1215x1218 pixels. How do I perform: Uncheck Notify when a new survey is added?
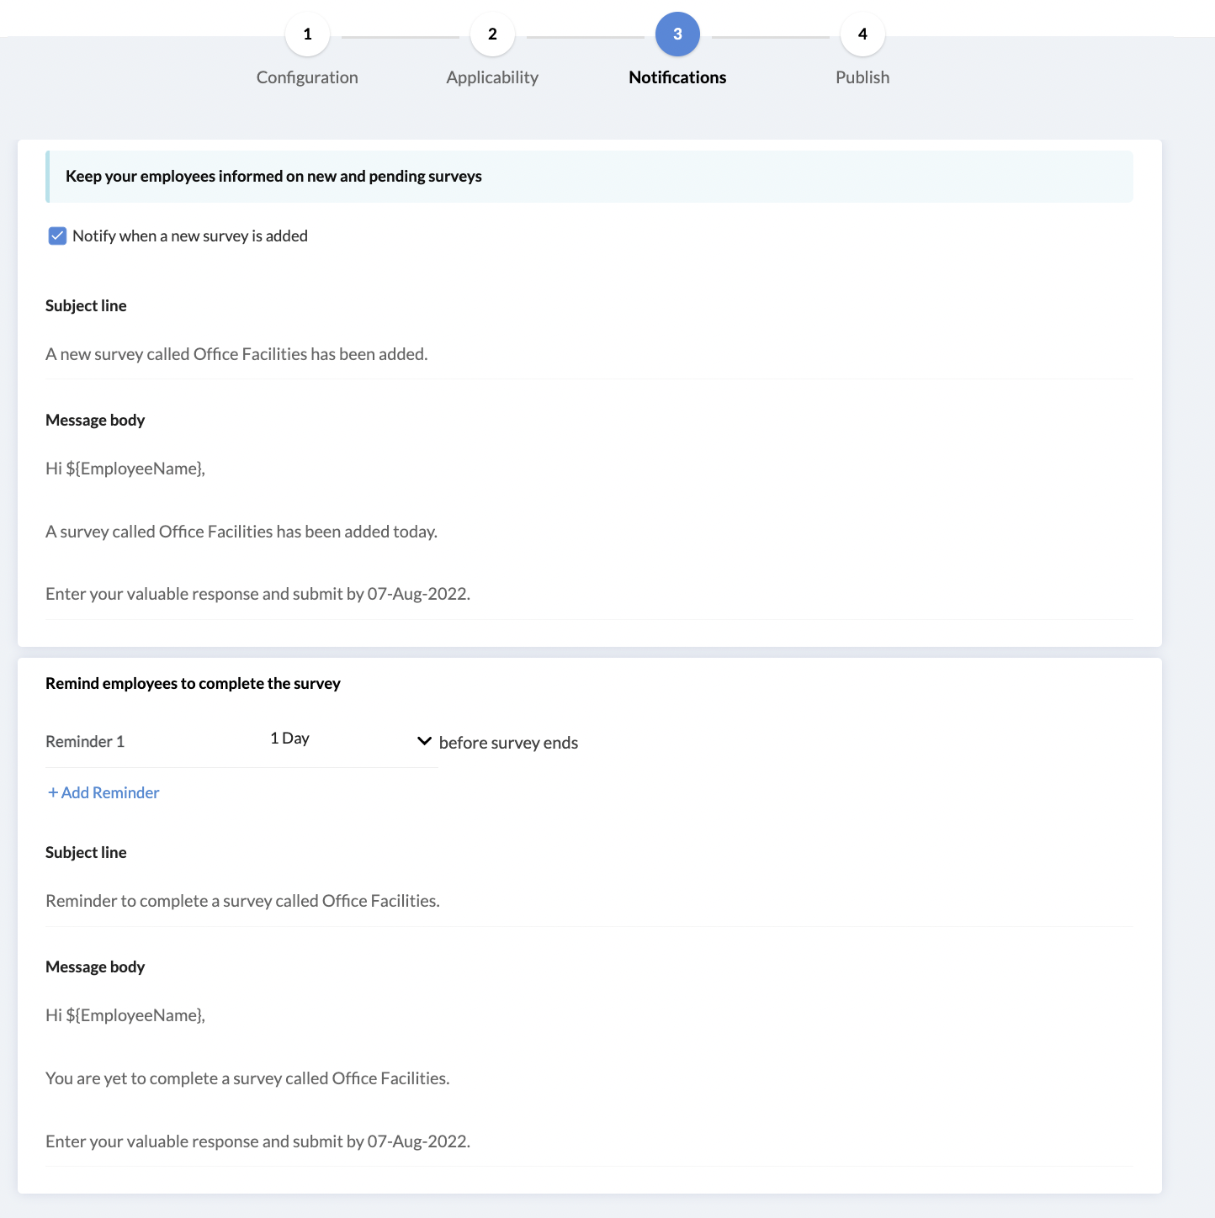click(x=57, y=236)
